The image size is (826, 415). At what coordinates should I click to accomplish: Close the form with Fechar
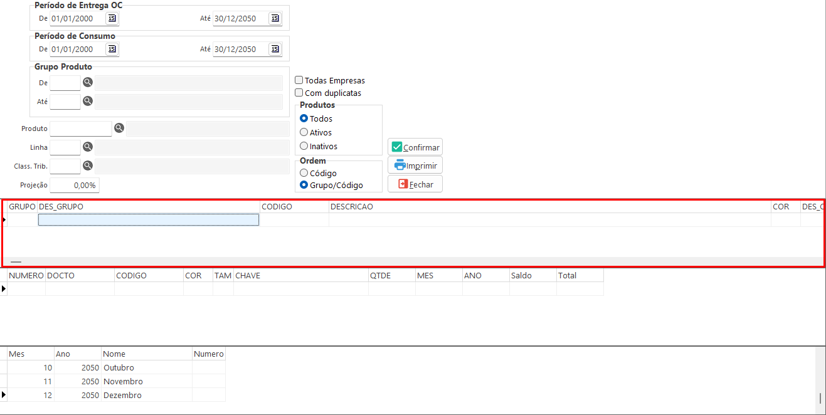click(415, 184)
